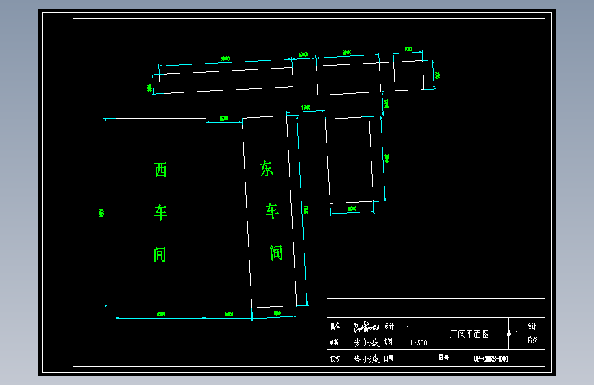The height and width of the screenshot is (385, 594).
Task: Click the handwritten signature in the 批准 row
Action: tap(366, 326)
